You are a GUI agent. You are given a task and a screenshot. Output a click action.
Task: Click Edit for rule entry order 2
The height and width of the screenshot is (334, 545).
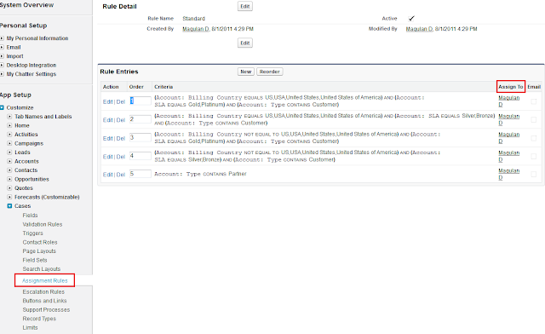(x=108, y=120)
